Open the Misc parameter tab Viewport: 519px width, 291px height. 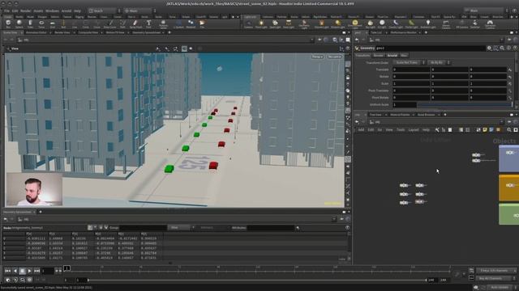404,56
